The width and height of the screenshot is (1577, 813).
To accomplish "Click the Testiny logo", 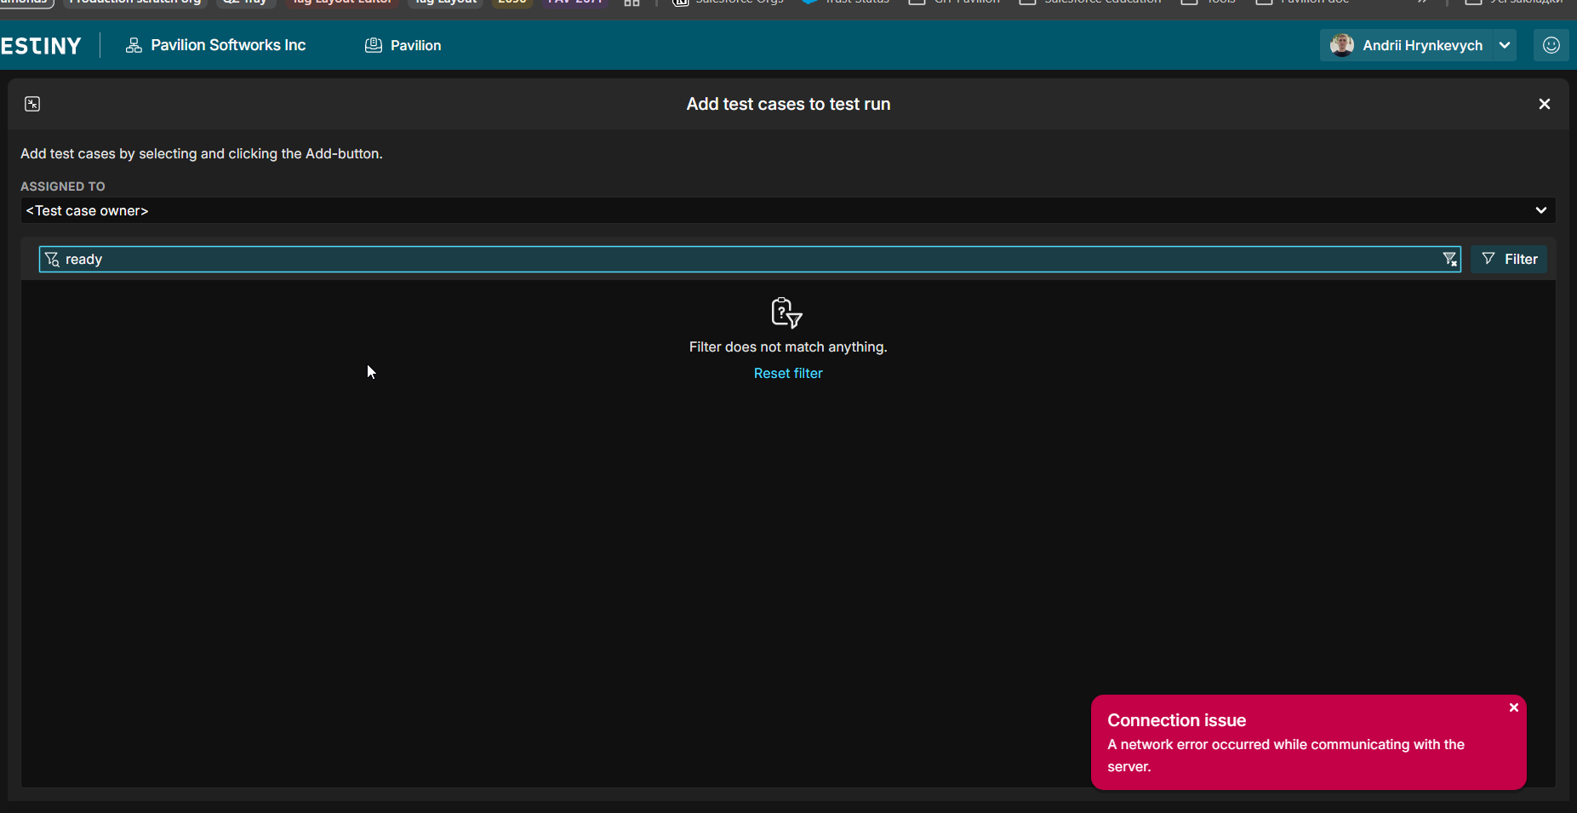I will [41, 46].
